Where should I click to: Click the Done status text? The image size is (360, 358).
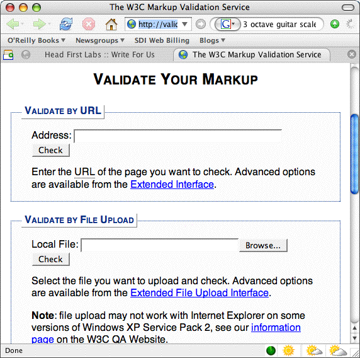click(14, 350)
